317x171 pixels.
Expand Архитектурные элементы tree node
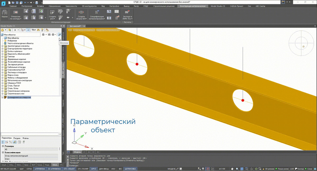tap(2, 46)
